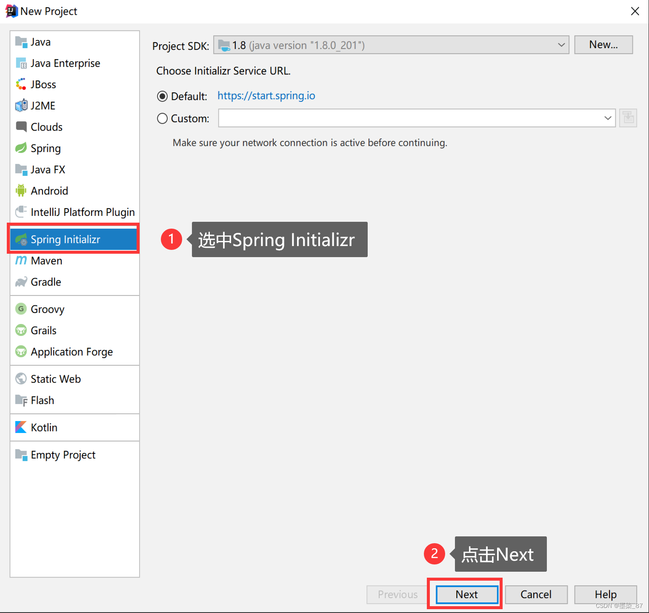Select the IntelliJ Platform Plugin label

coord(83,212)
